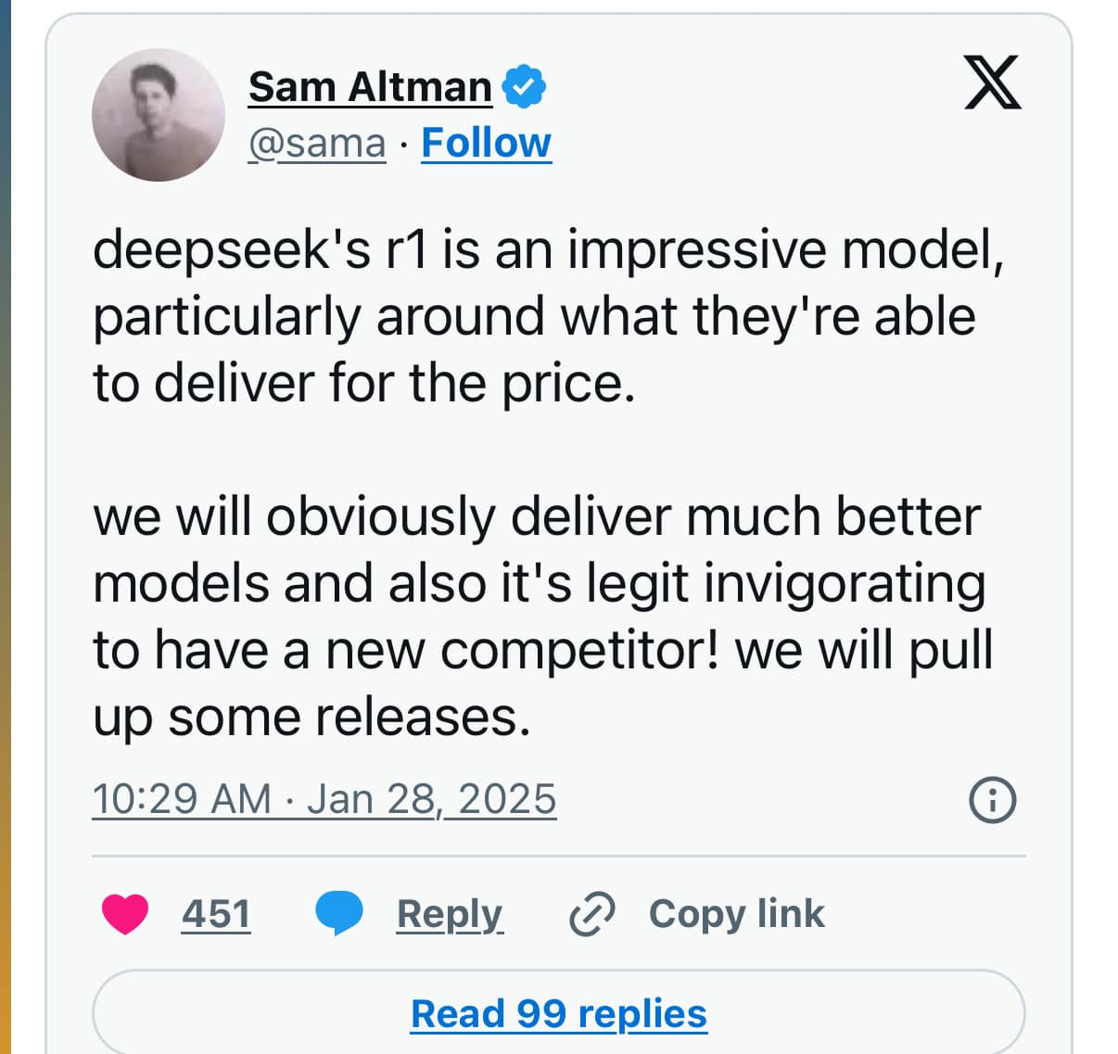Open Sam Altman's profile picture
Viewport: 1118px width, 1054px height.
pyautogui.click(x=159, y=115)
